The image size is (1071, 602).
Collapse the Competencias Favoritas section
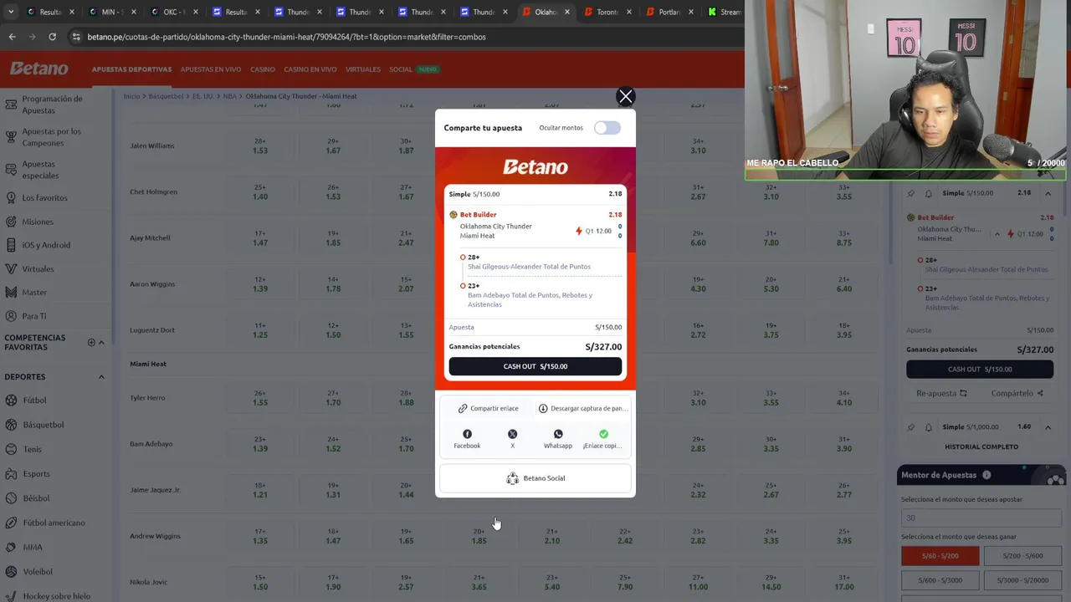point(101,342)
